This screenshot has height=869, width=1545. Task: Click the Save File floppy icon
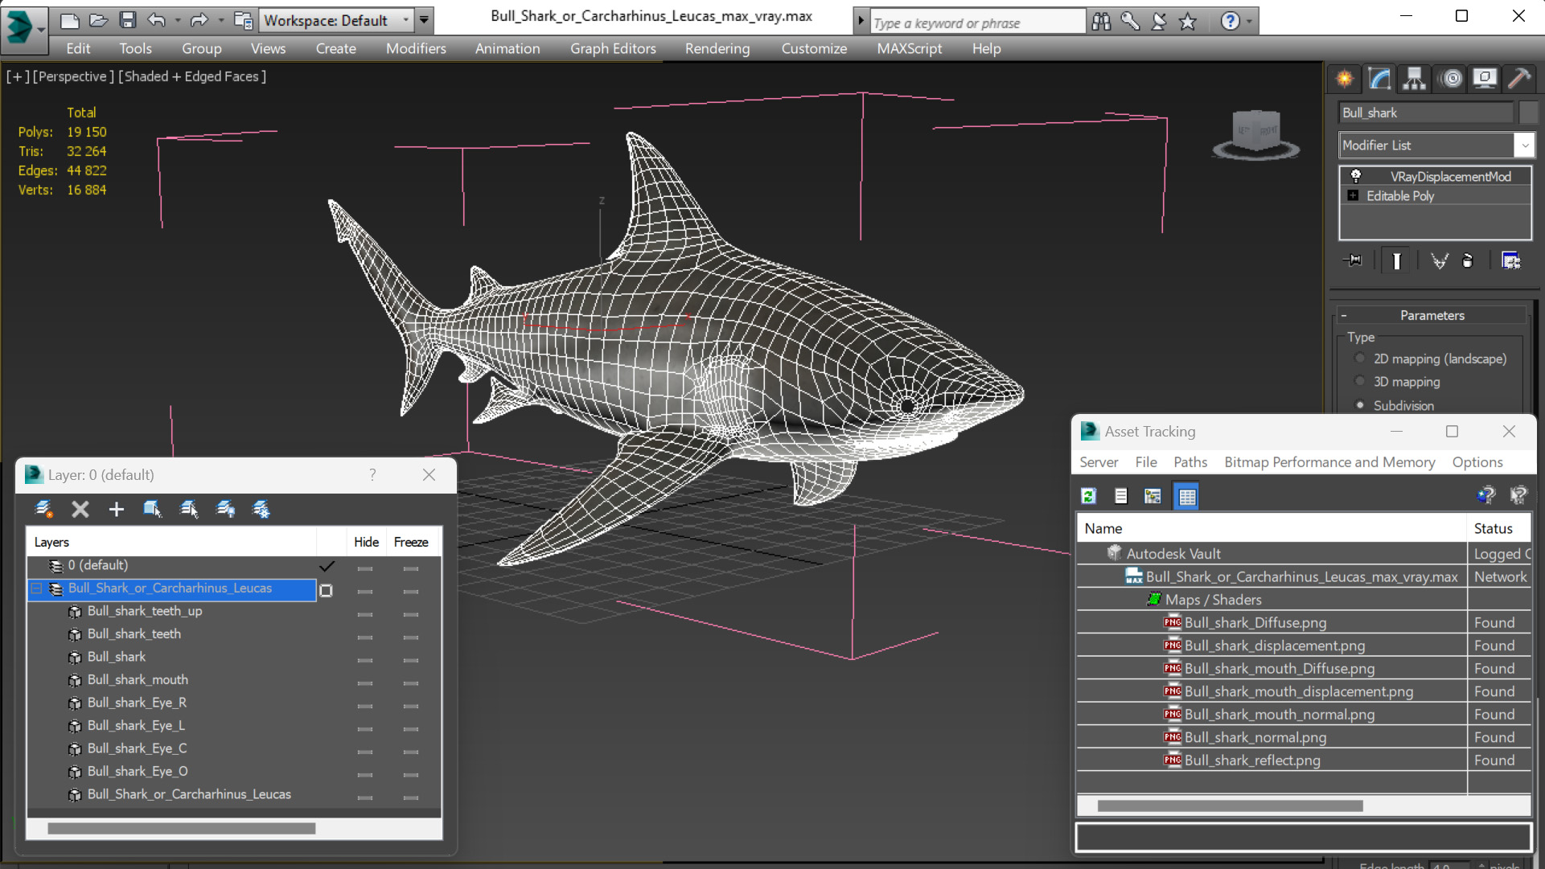point(128,20)
